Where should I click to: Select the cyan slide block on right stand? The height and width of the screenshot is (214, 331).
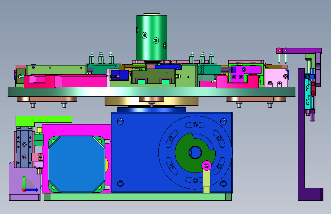(x=307, y=95)
